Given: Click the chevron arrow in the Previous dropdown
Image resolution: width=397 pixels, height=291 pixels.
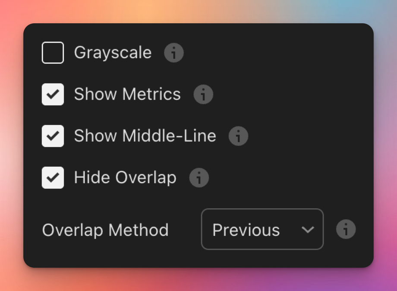Looking at the screenshot, I should pyautogui.click(x=308, y=229).
